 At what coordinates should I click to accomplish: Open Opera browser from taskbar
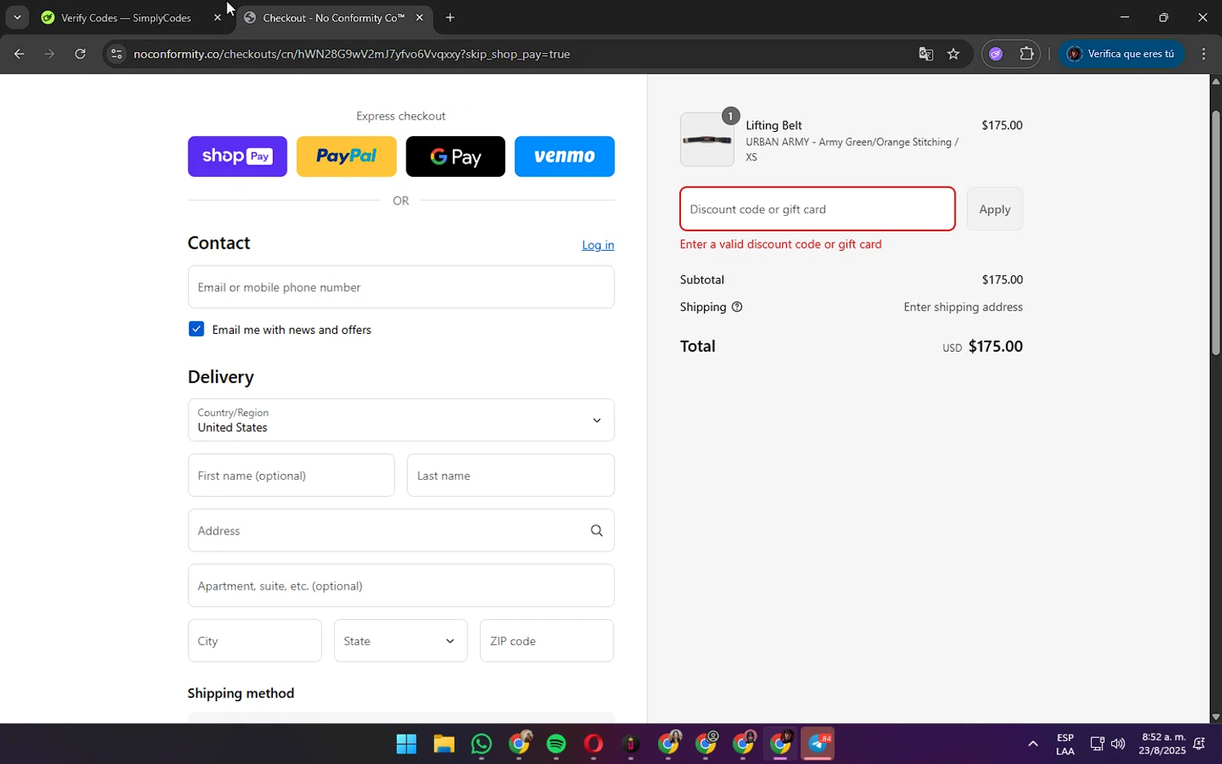tap(594, 744)
